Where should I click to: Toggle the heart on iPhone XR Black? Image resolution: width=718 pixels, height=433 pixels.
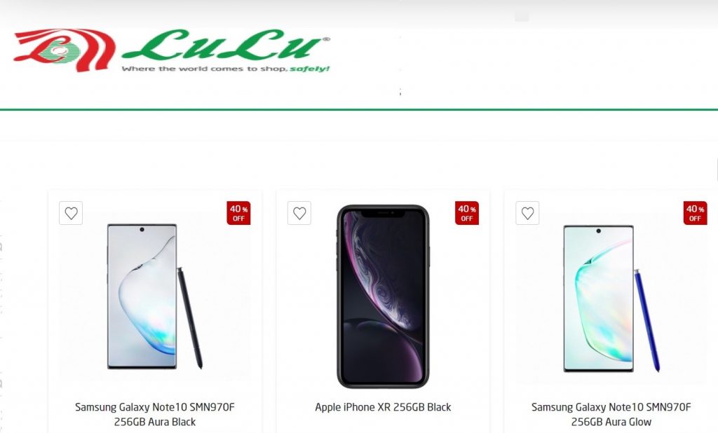click(x=299, y=213)
